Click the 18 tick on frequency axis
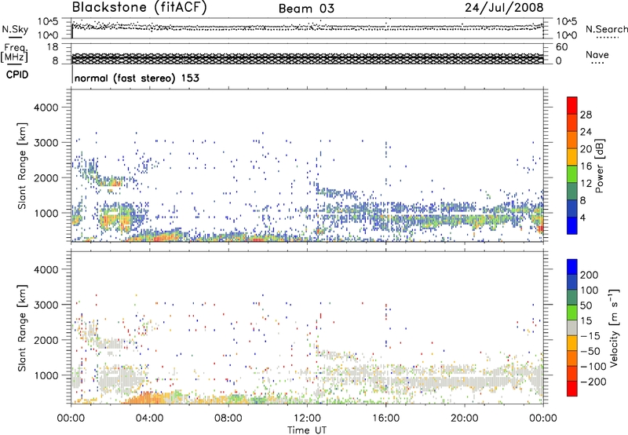The height and width of the screenshot is (435, 628). click(53, 47)
